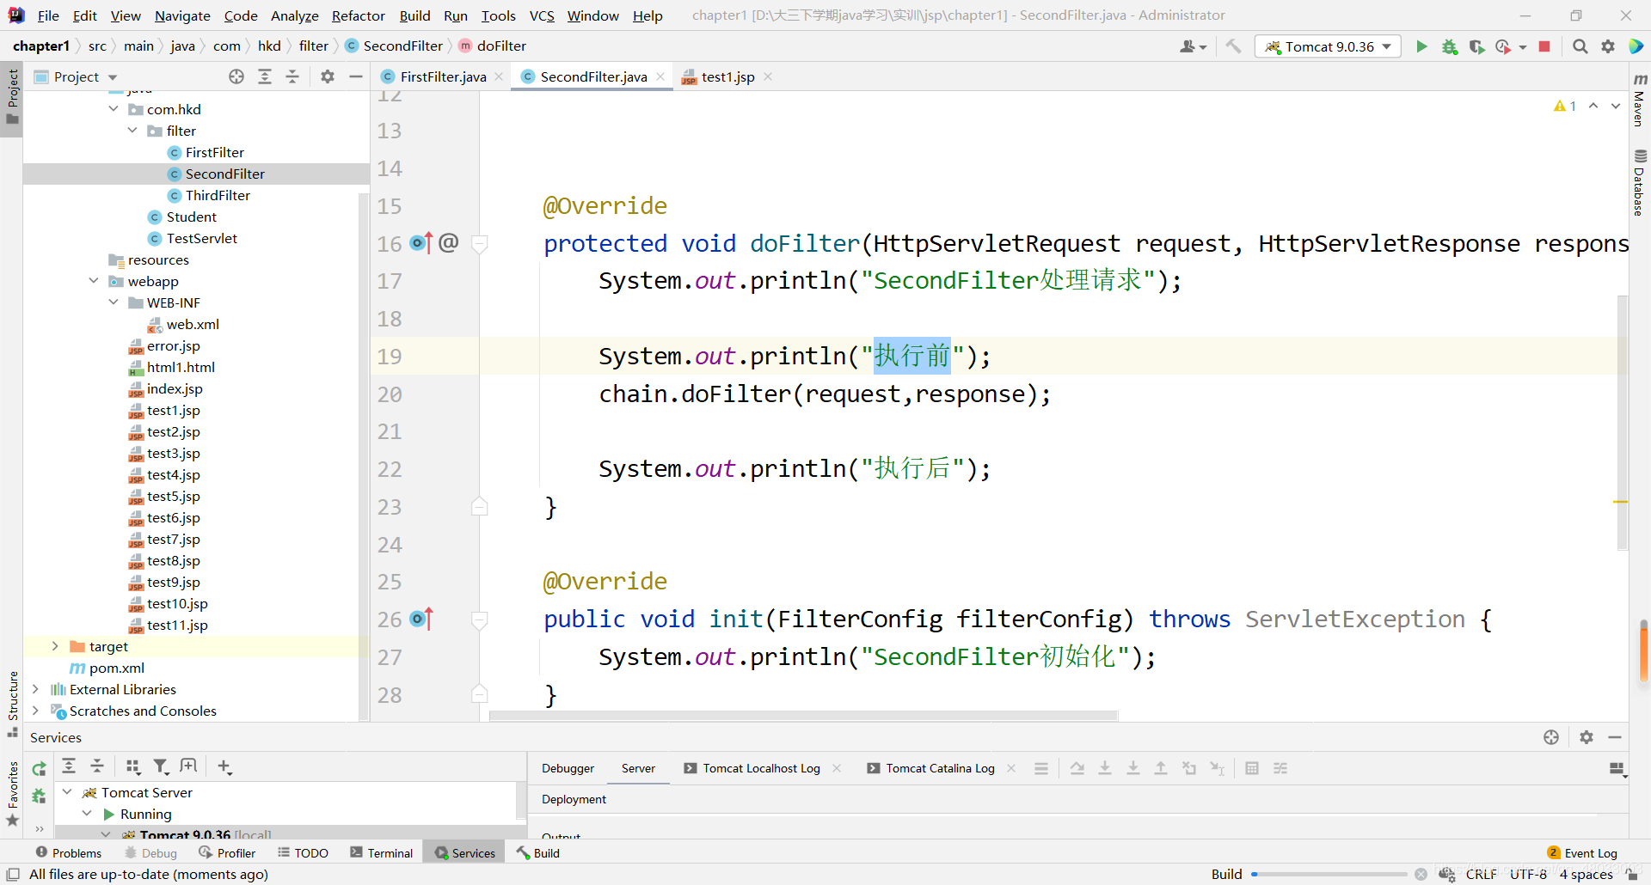Toggle the Profiler tool window
This screenshot has width=1651, height=885.
point(227,853)
